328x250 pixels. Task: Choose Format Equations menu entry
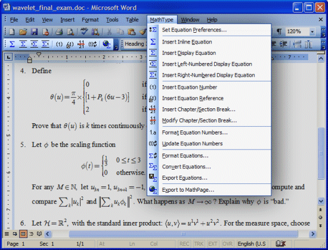[209, 156]
